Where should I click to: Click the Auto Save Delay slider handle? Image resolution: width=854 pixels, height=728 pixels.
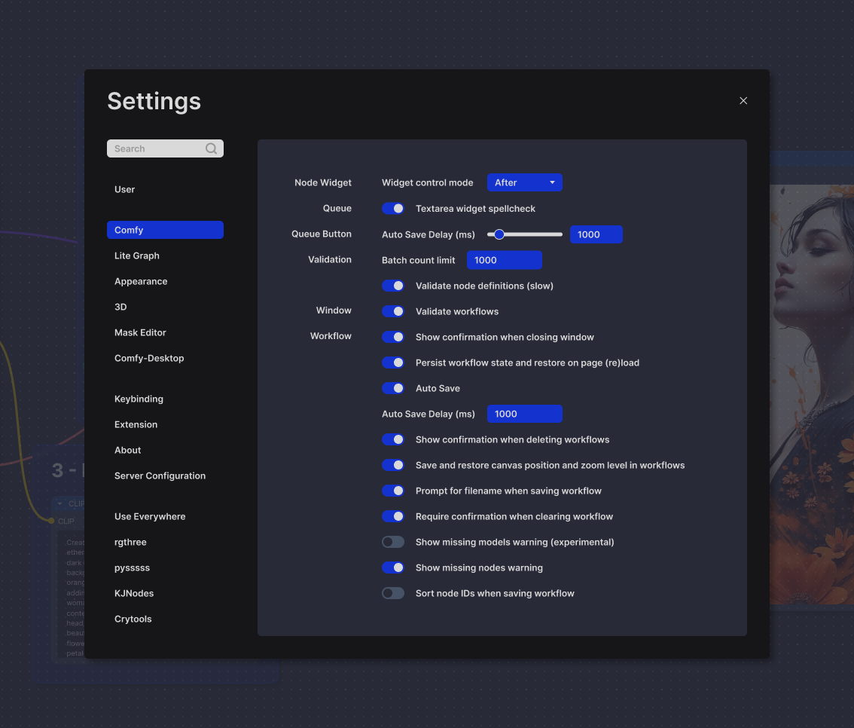point(499,234)
